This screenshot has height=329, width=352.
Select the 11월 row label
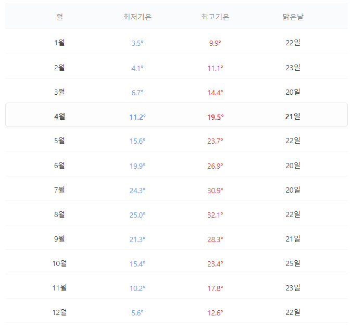pos(59,288)
